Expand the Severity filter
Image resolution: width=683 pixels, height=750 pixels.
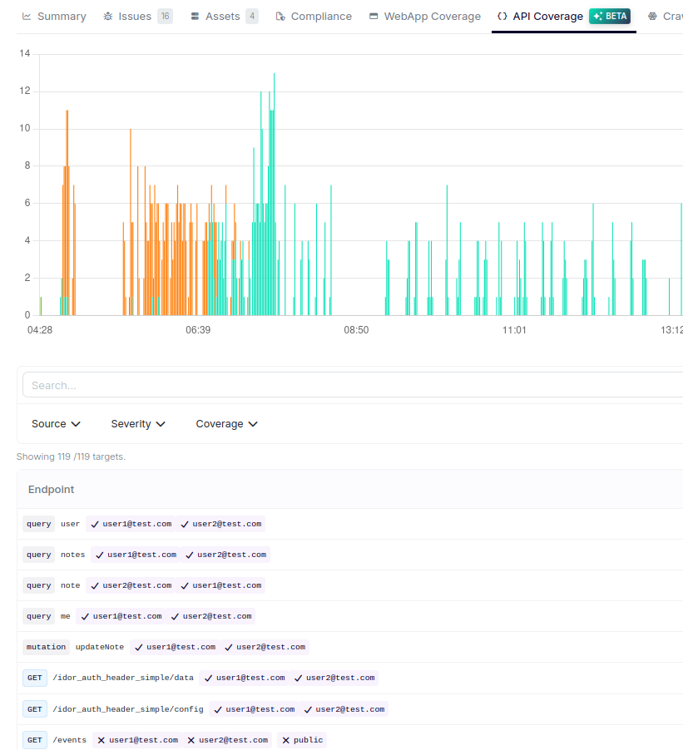pyautogui.click(x=138, y=423)
